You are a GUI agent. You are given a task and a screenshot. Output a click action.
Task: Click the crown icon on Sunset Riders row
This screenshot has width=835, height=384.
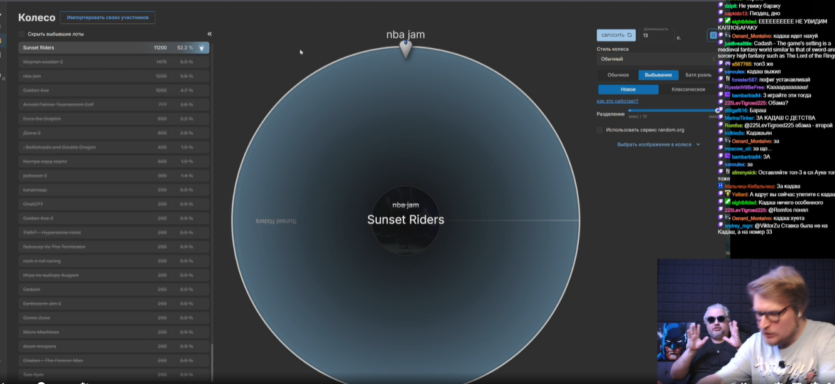(202, 48)
